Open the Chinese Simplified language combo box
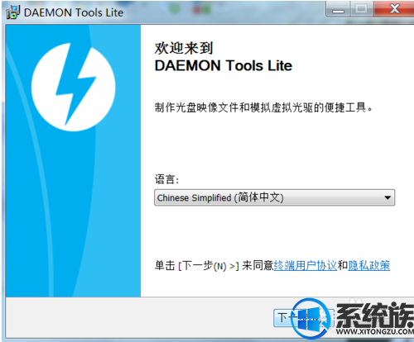 [274, 197]
